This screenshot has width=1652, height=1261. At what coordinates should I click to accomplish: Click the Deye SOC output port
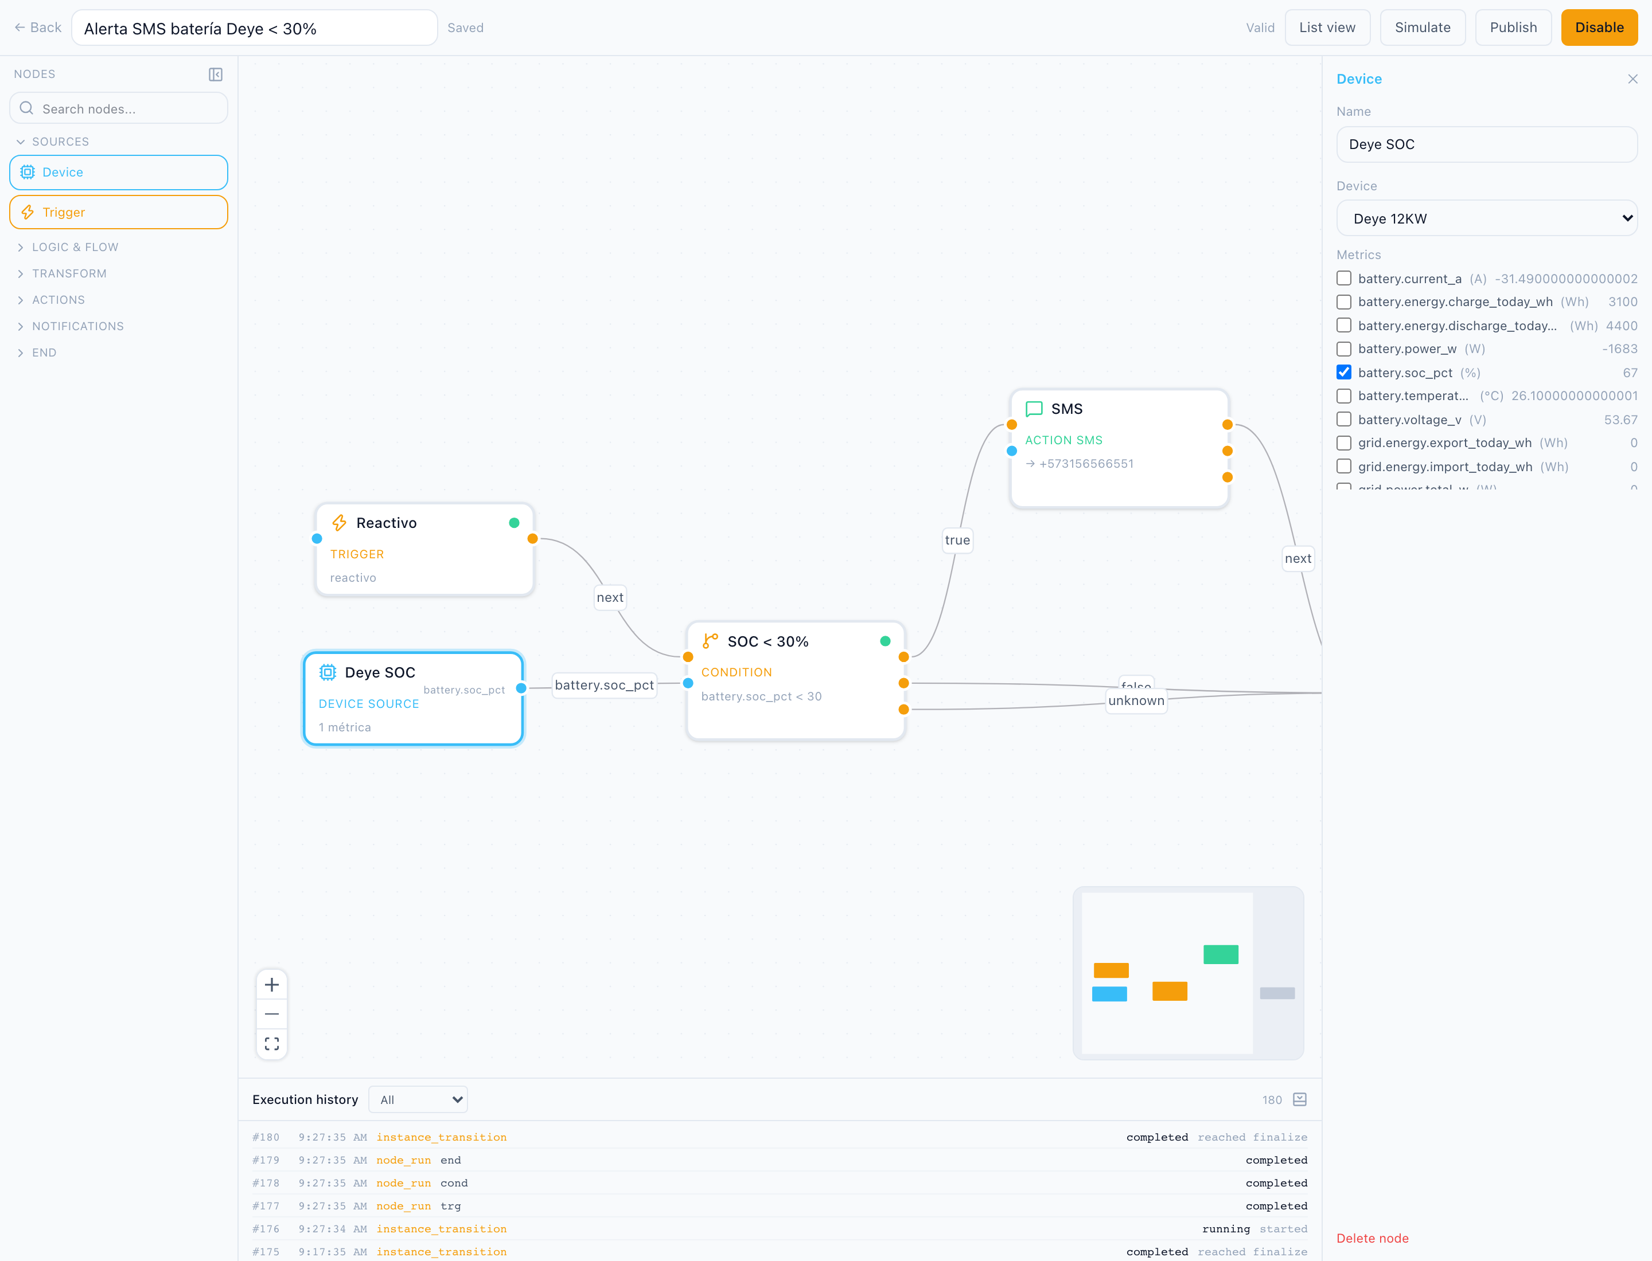point(521,688)
